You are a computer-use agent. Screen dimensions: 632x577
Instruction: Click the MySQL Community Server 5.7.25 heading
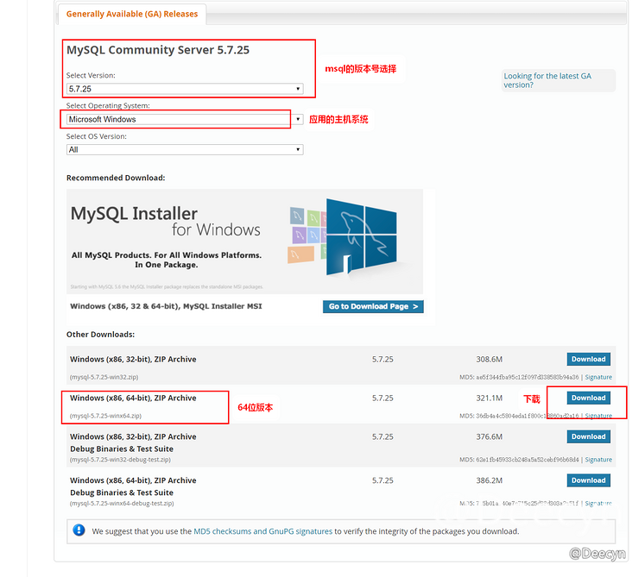[x=158, y=50]
